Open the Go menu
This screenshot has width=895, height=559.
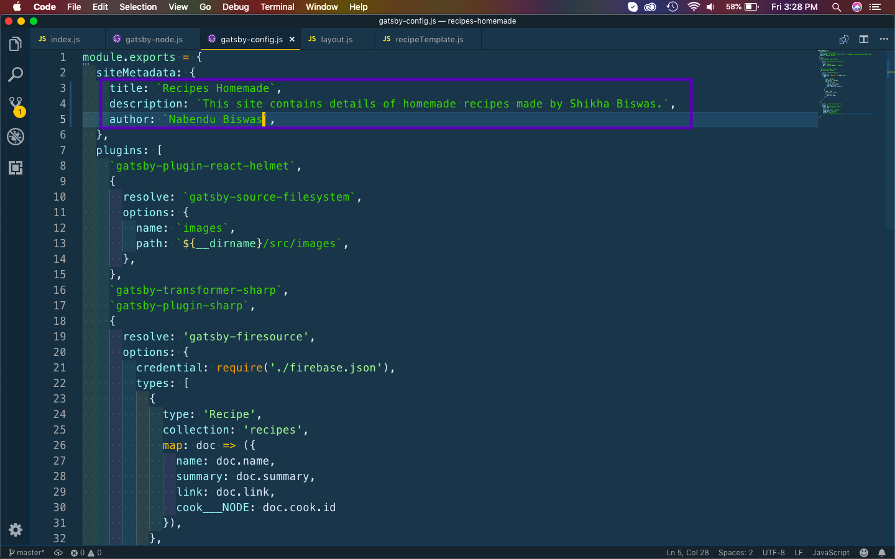point(205,7)
